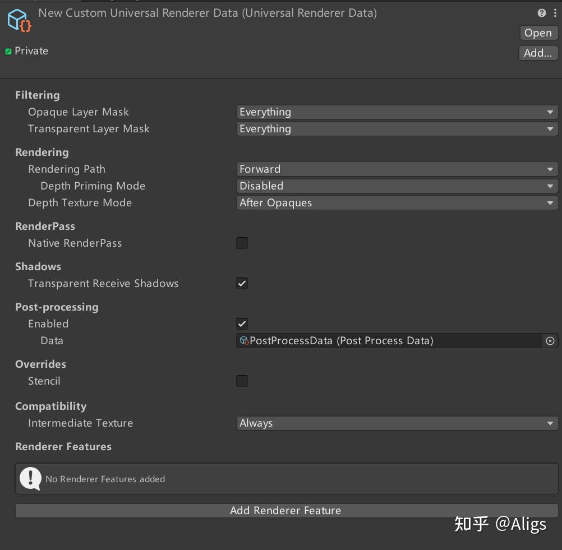The image size is (562, 550).
Task: Open the Opaque Layer Mask dropdown
Action: (397, 112)
